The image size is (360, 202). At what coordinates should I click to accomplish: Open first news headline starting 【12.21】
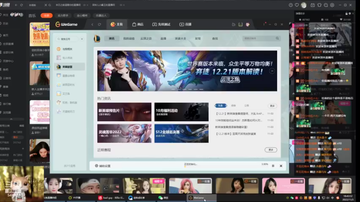[x=240, y=114]
